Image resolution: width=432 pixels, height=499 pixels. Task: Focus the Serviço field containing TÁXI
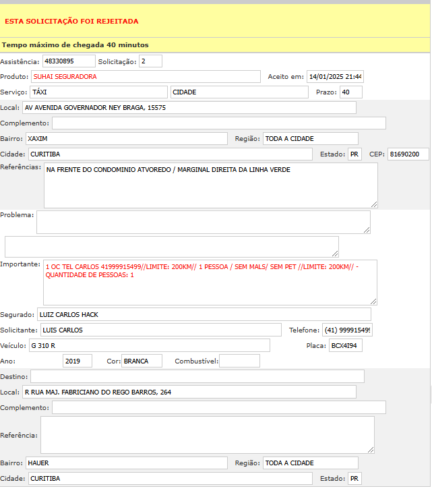98,92
